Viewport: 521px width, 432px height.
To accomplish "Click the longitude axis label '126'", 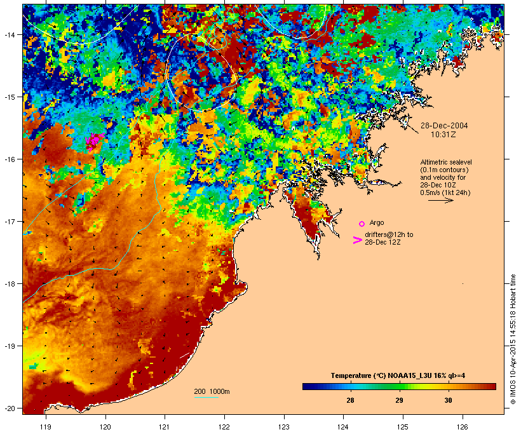I will pos(463,427).
